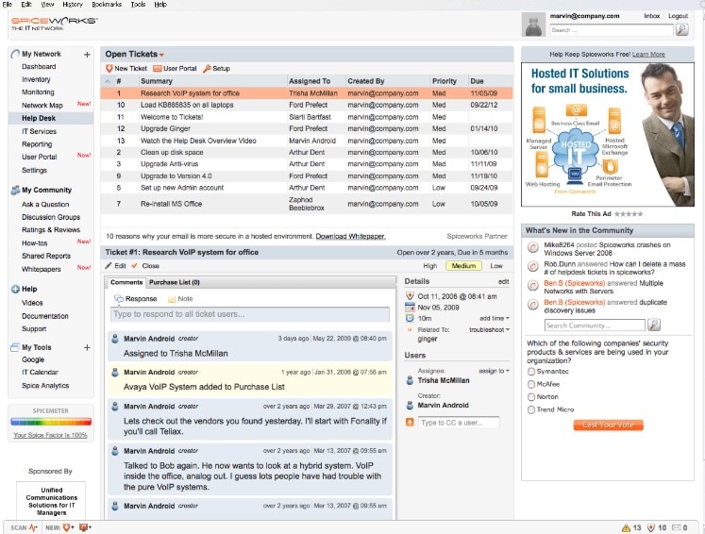Viewport: 705px width, 534px height.
Task: Open Network Map in the sidebar
Action: tap(42, 105)
